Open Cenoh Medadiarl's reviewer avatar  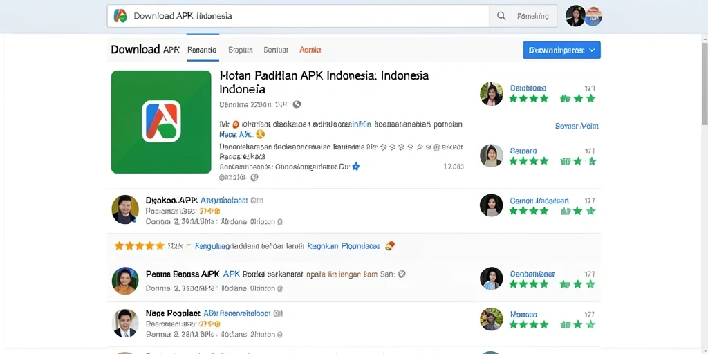click(492, 205)
